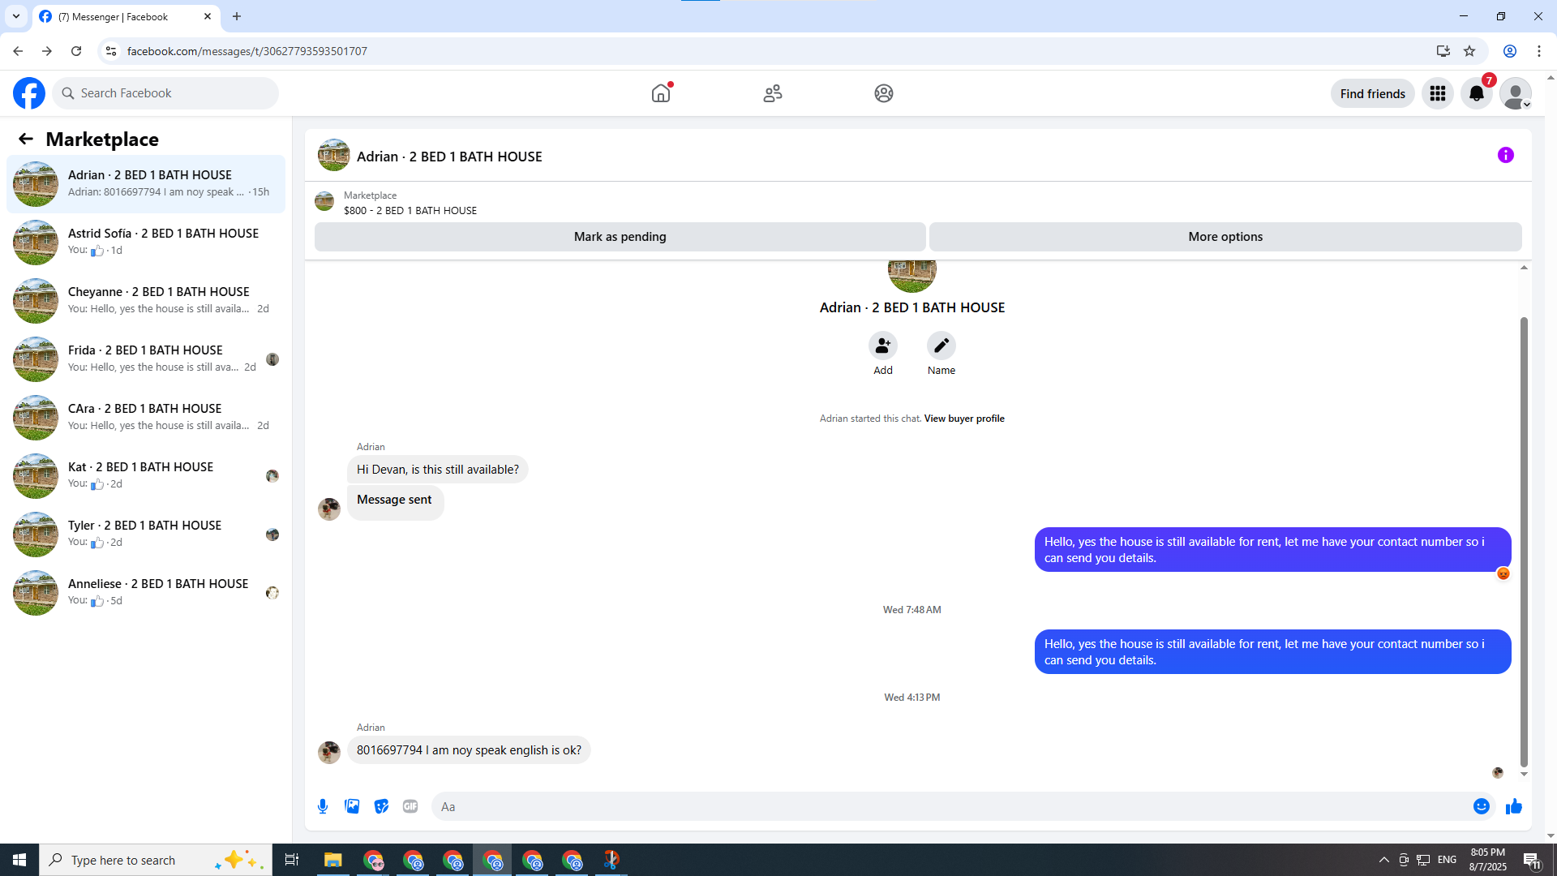Image resolution: width=1557 pixels, height=876 pixels.
Task: Open conversation information panel
Action: (x=1506, y=155)
